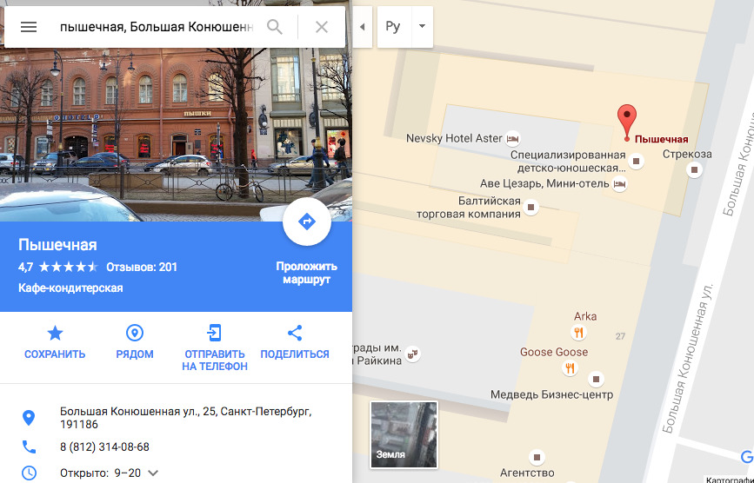Click the round directions icon button
Viewport: 754px width, 483px height.
tap(307, 222)
